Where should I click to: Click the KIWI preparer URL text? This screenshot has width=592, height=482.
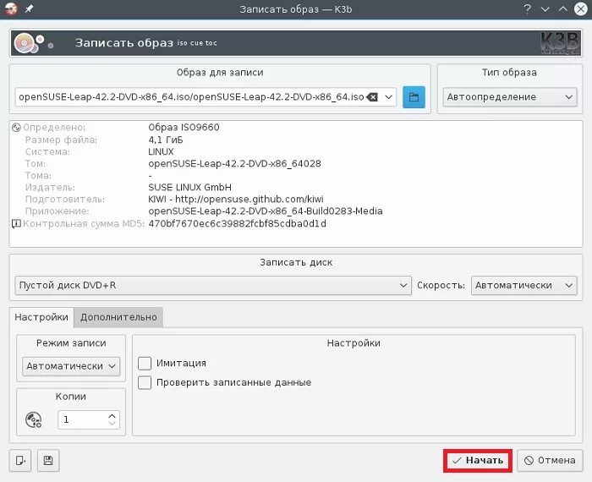(236, 200)
